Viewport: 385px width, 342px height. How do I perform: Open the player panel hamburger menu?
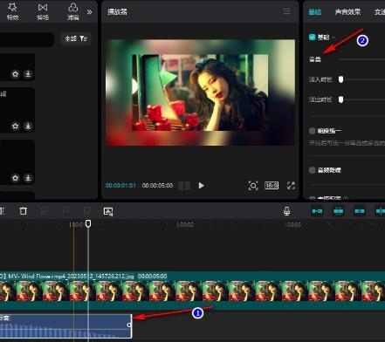[x=287, y=11]
